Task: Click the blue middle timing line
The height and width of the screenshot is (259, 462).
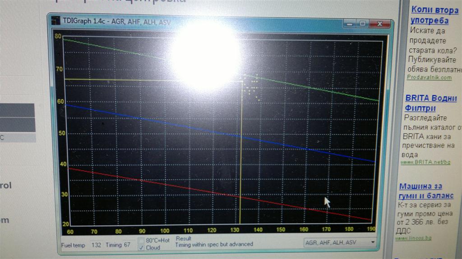Action: tap(135, 118)
